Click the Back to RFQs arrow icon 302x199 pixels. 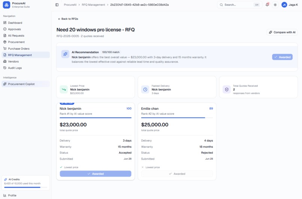click(x=59, y=19)
